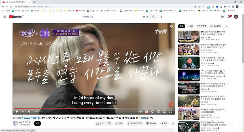
Task: Click the page vertical scrollbar
Action: click(x=243, y=39)
